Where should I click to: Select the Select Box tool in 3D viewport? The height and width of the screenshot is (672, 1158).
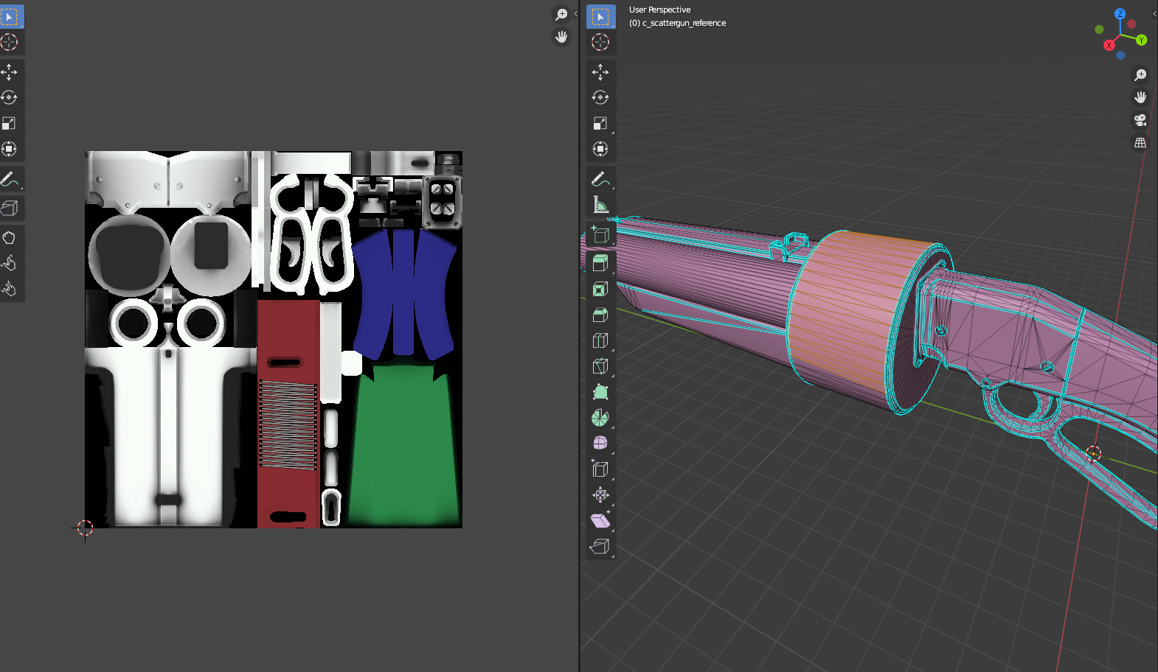tap(600, 16)
